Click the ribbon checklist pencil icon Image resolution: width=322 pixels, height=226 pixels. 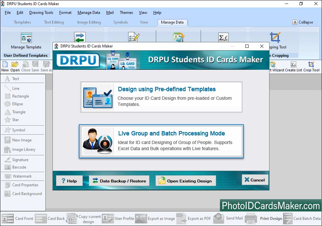pos(134,37)
